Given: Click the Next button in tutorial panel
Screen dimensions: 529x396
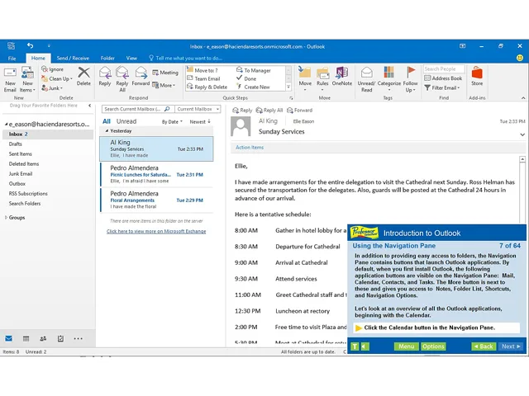Looking at the screenshot, I should coord(511,346).
